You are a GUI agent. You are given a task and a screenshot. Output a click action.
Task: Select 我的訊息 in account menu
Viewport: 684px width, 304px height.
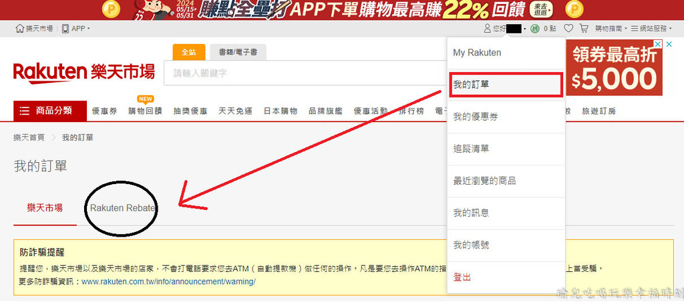click(506, 213)
